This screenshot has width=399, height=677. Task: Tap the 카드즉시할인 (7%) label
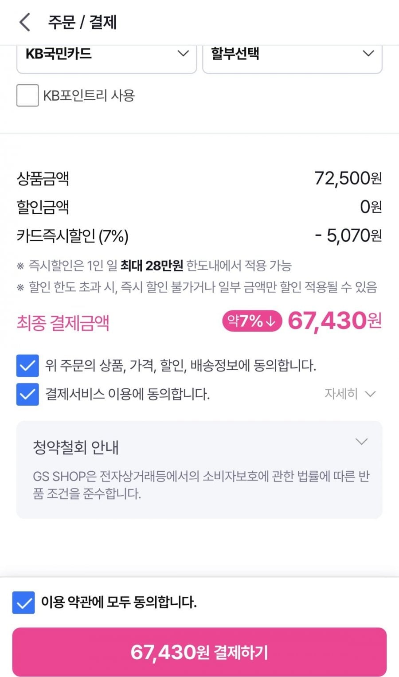tap(72, 236)
